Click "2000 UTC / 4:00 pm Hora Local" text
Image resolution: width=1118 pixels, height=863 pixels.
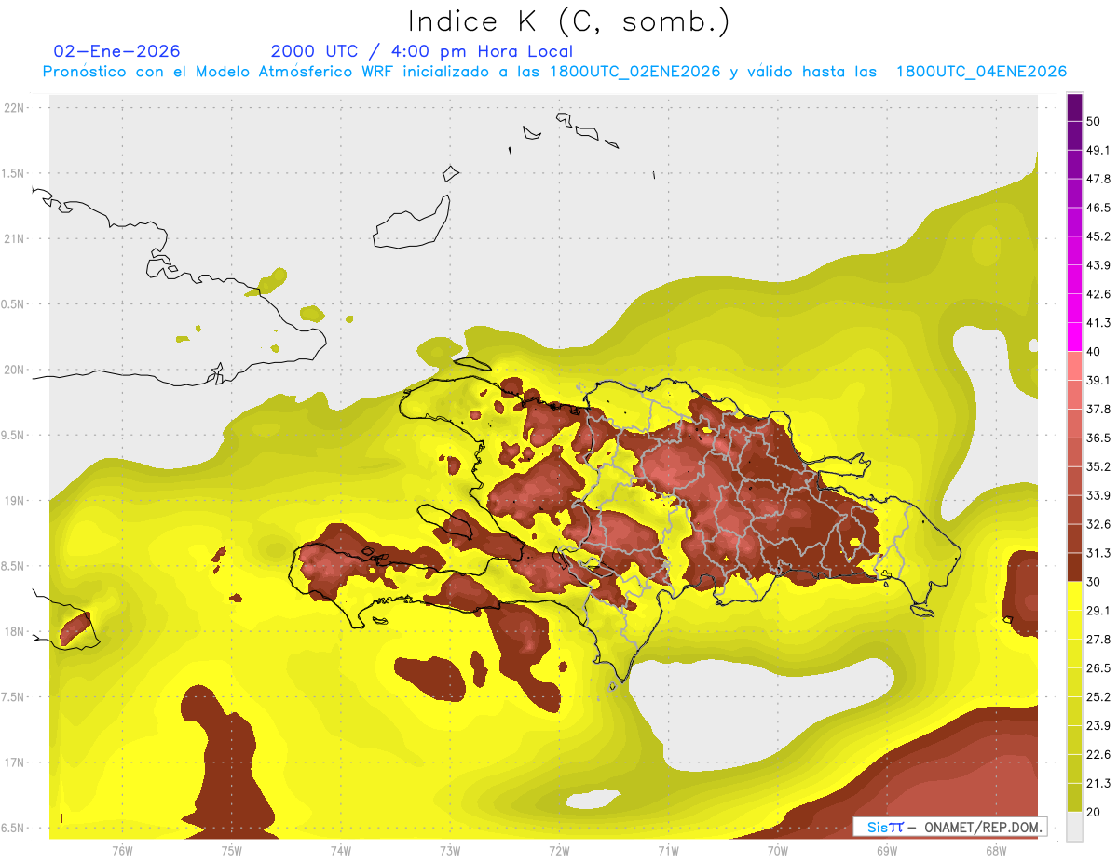pos(421,51)
